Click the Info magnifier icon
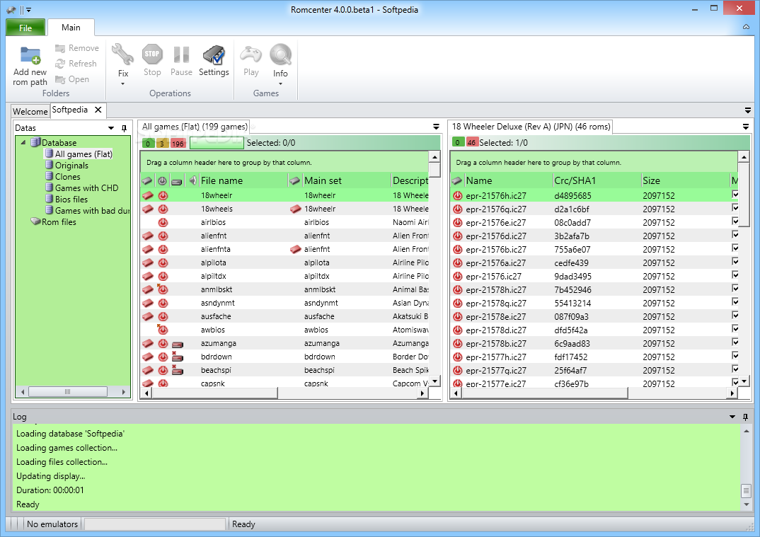 click(281, 54)
